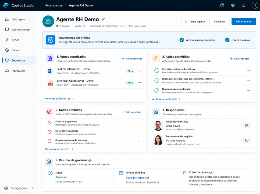
Task: Open the notifications bell
Action: click(244, 5)
